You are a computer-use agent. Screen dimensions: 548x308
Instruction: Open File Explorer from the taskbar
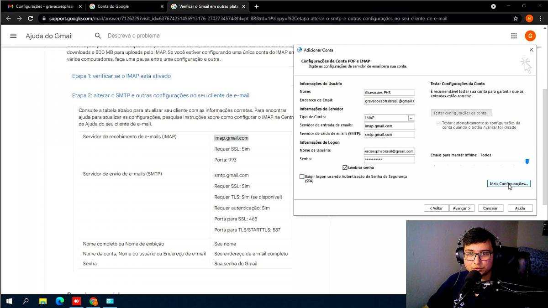pos(42,301)
